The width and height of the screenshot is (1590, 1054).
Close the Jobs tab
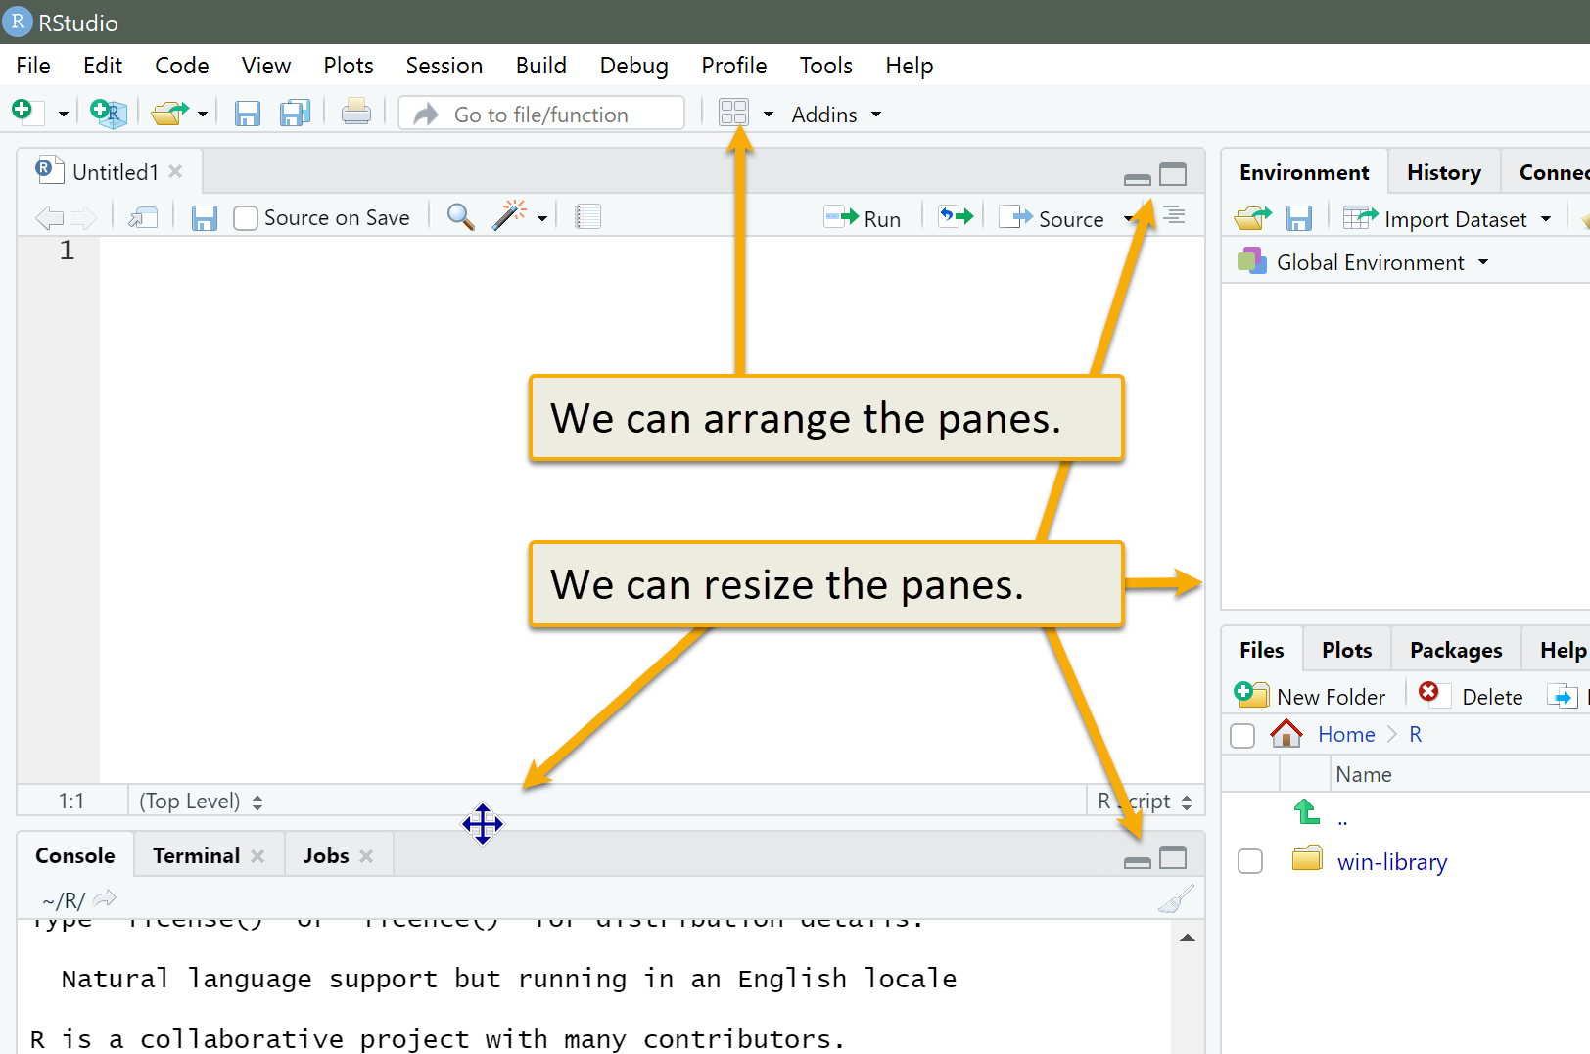366,856
